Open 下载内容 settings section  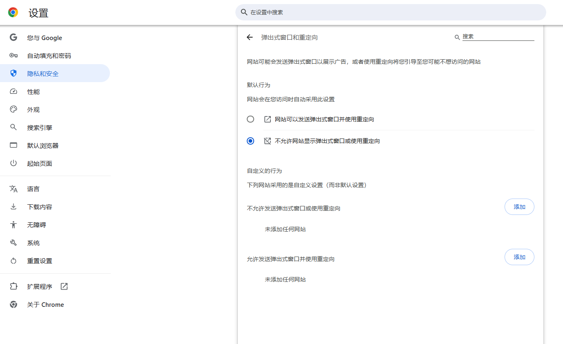tap(55, 207)
